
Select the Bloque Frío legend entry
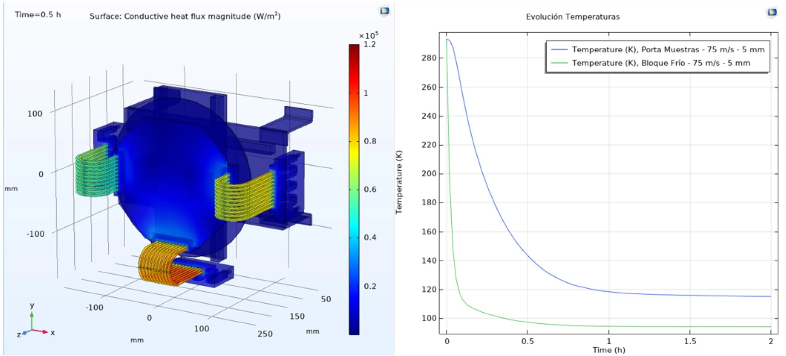coord(660,63)
